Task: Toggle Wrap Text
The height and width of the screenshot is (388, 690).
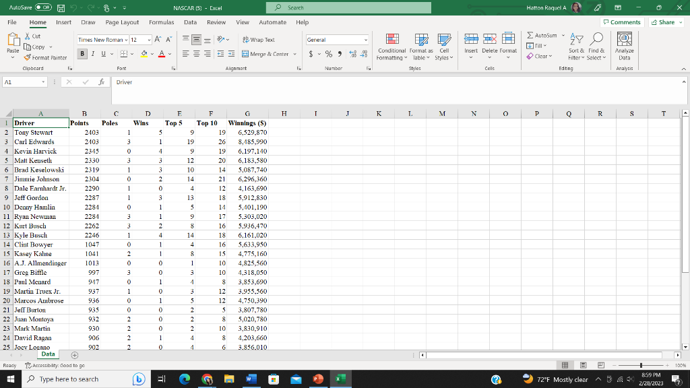Action: [x=259, y=40]
